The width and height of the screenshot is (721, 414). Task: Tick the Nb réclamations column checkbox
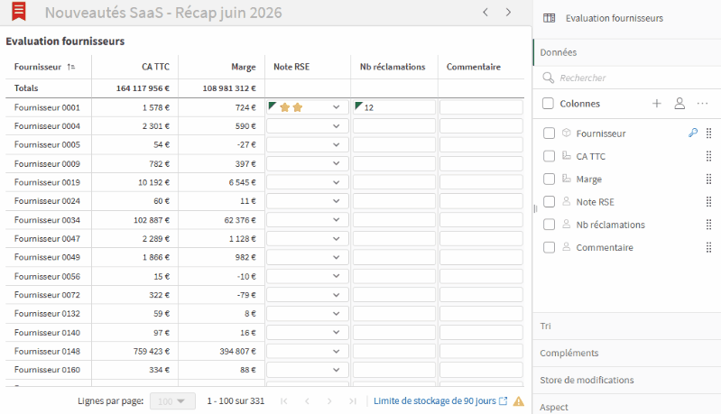549,225
